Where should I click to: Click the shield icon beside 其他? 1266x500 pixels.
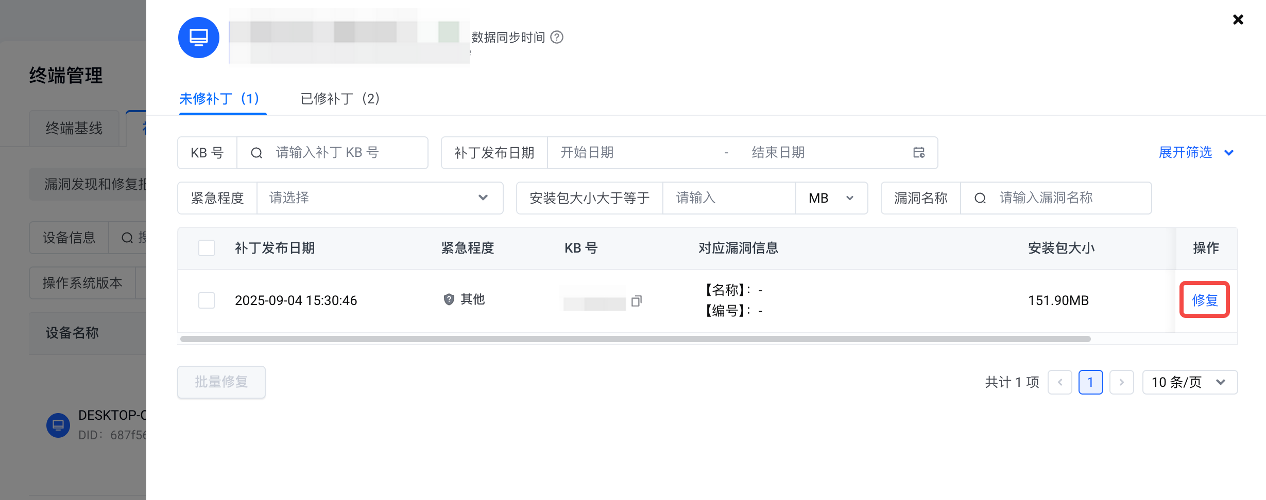click(448, 299)
